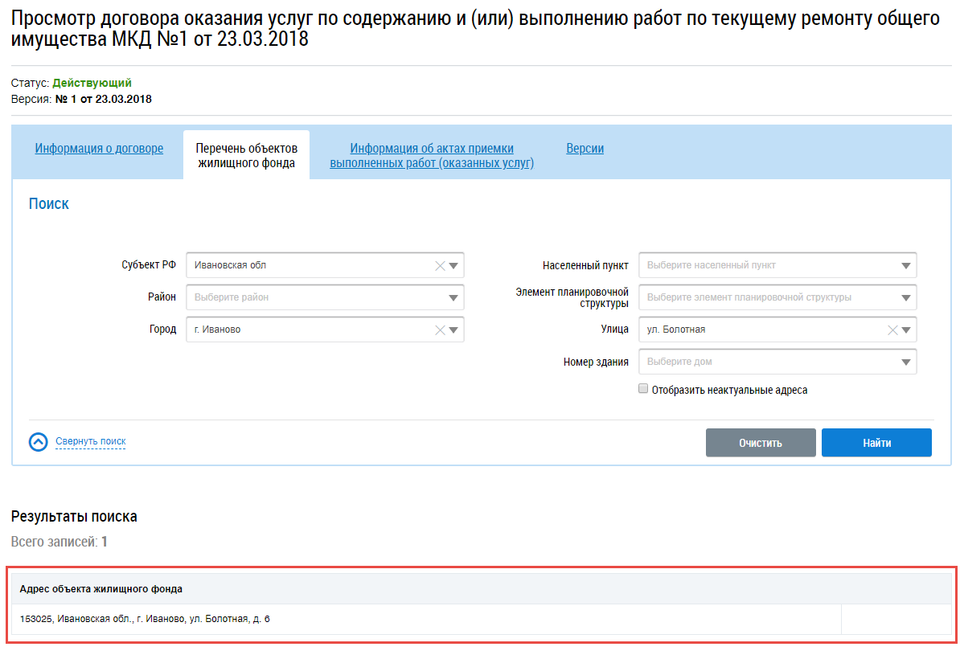This screenshot has width=960, height=651.
Task: Expand the Город dropdown arrow
Action: 453,330
